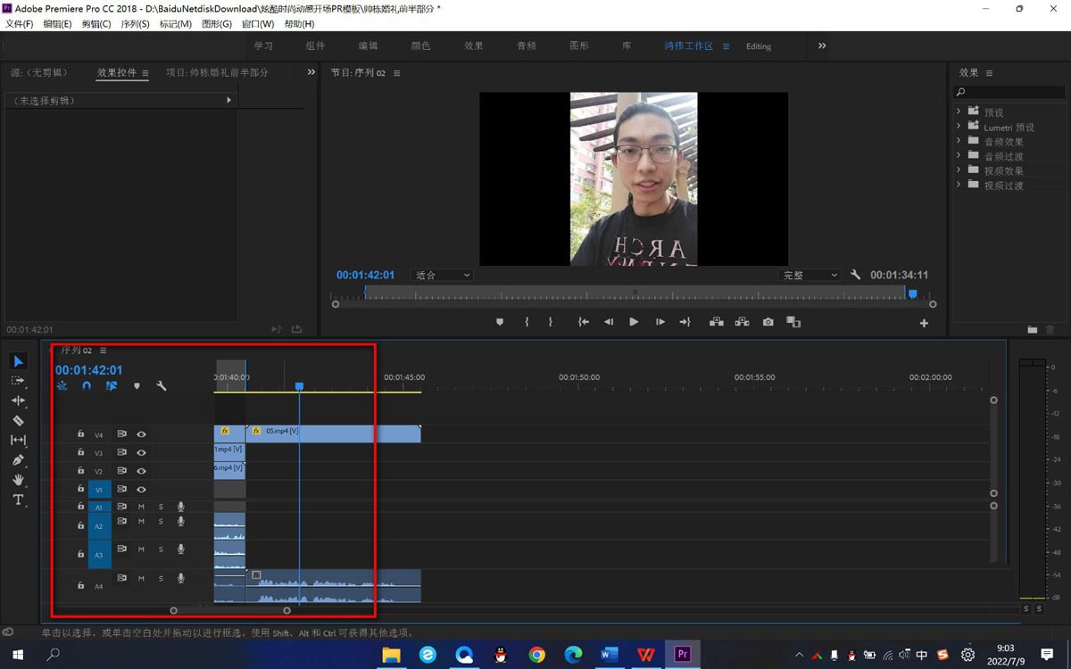The height and width of the screenshot is (669, 1071).
Task: Select the Razor tool in the toolbar
Action: 18,420
